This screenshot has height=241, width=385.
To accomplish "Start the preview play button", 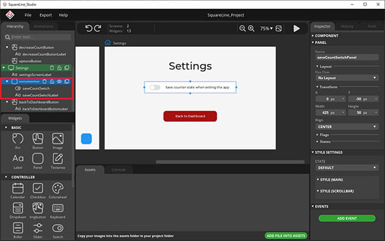I will click(x=296, y=28).
